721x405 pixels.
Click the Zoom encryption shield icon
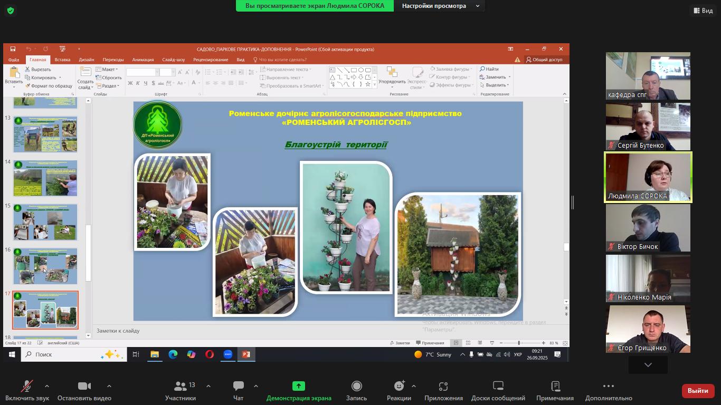pyautogui.click(x=11, y=11)
